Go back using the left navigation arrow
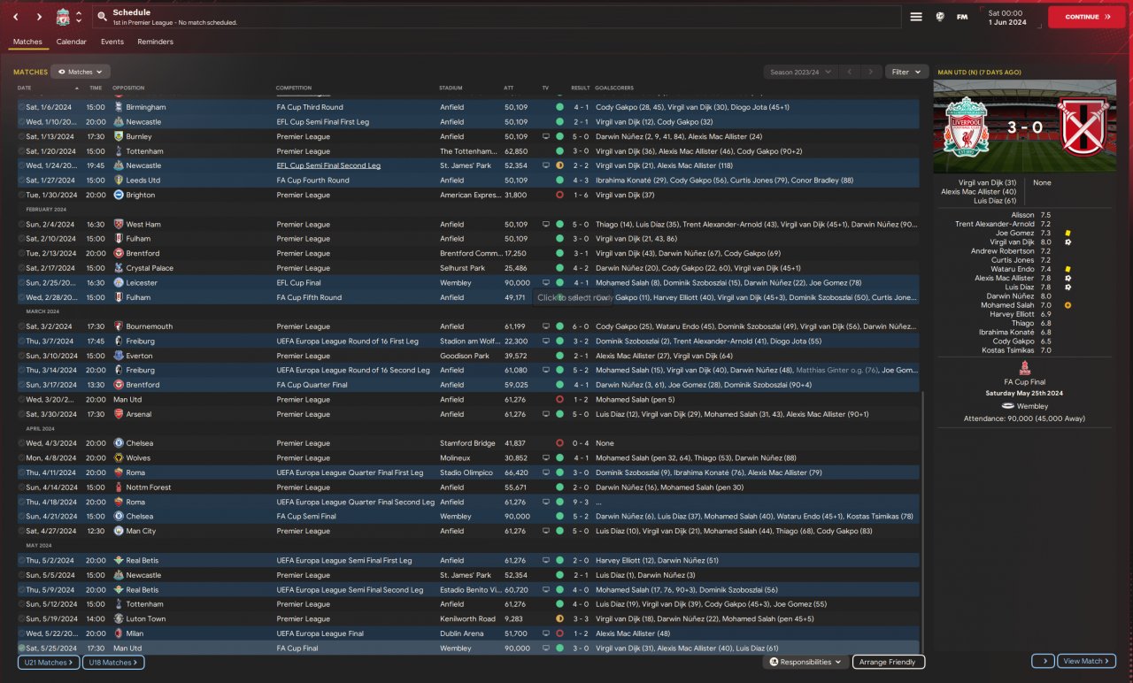The width and height of the screenshot is (1133, 683). point(17,17)
